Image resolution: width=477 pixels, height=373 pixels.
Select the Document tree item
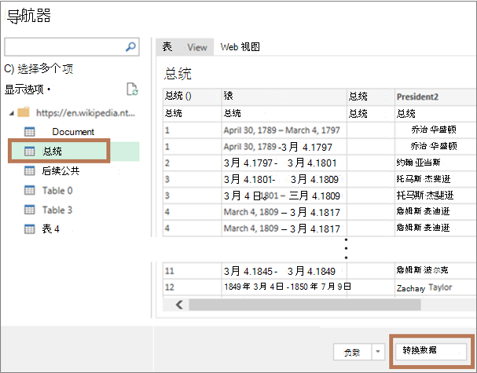73,132
